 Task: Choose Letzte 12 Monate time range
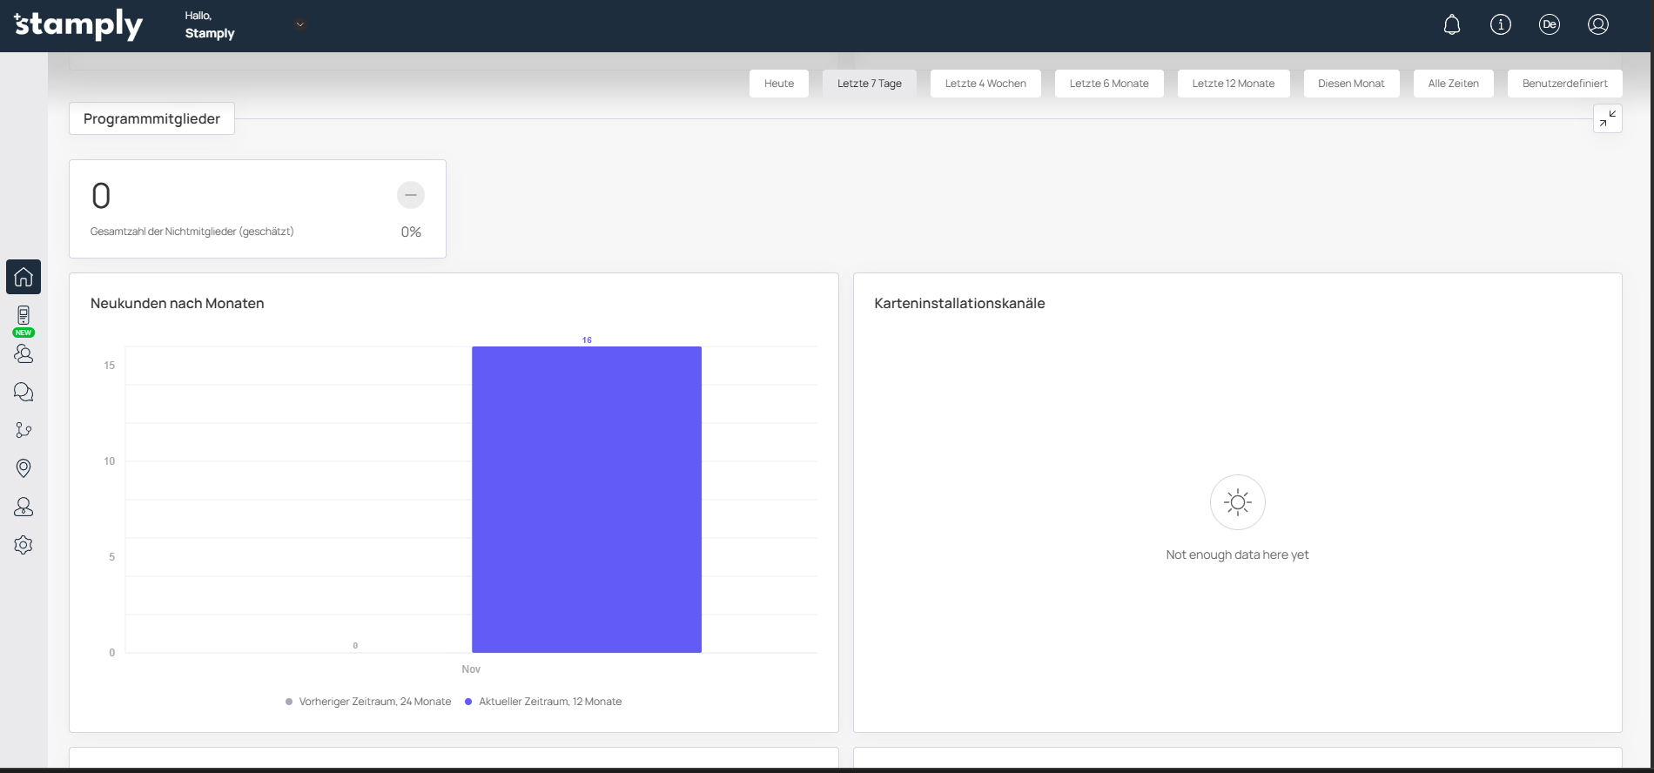coord(1233,84)
